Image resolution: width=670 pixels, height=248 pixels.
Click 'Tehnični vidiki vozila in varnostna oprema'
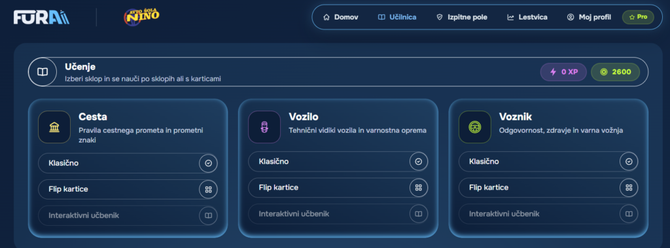pos(358,130)
